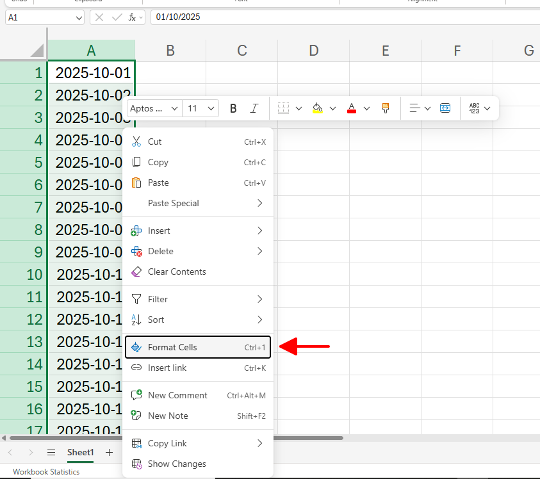Open all sheets list hamburger icon

coord(51,453)
